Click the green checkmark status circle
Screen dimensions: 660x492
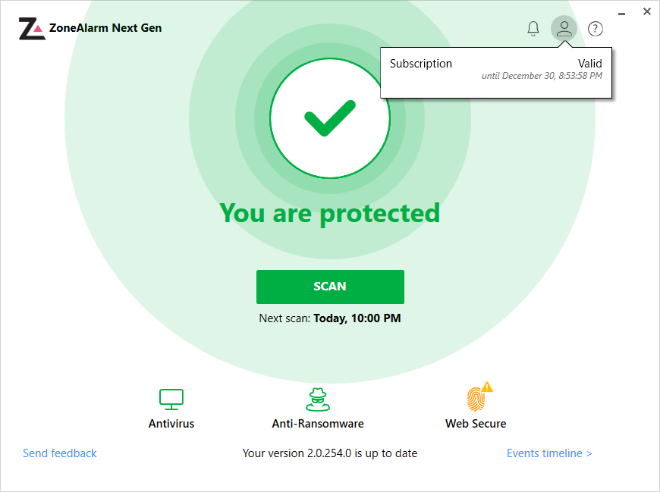pos(330,118)
